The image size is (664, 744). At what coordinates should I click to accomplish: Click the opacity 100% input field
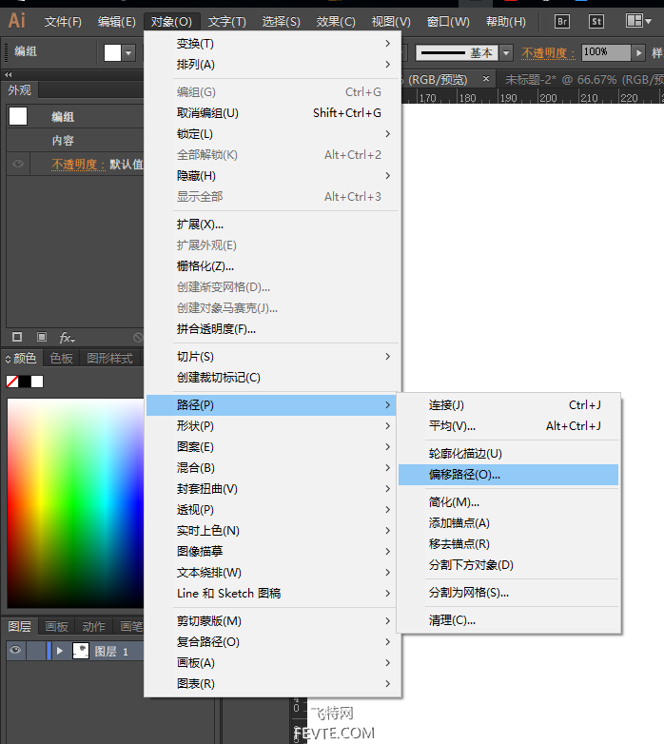606,52
